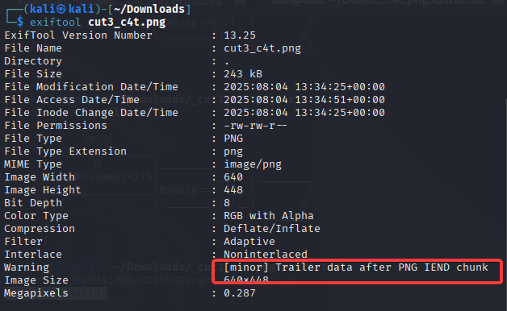
Task: Click the Filter value Adaptive
Action: point(249,242)
